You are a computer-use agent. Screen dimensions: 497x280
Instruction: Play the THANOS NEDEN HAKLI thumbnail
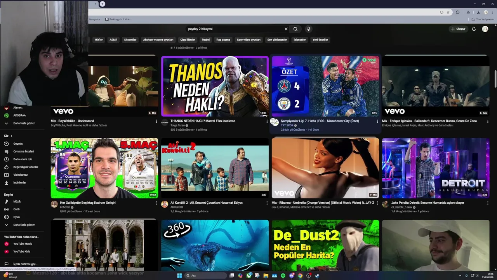click(x=215, y=86)
